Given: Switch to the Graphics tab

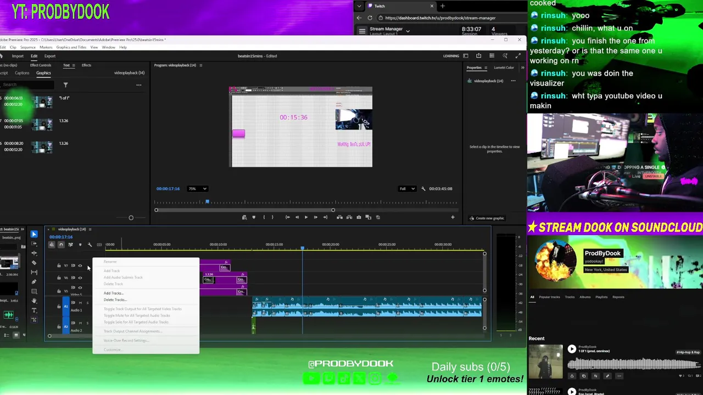Looking at the screenshot, I should pos(43,73).
